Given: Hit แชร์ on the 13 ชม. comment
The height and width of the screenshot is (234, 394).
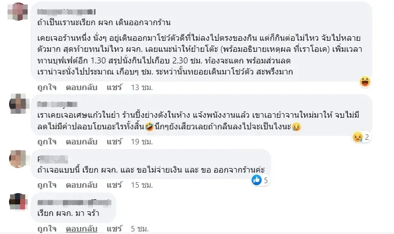Looking at the screenshot, I should point(114,87).
